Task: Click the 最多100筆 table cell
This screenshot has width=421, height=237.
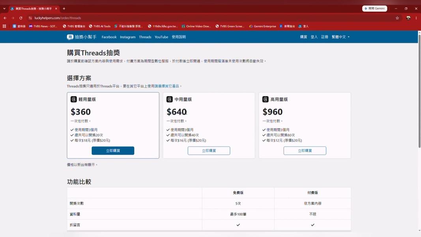Action: click(238, 214)
